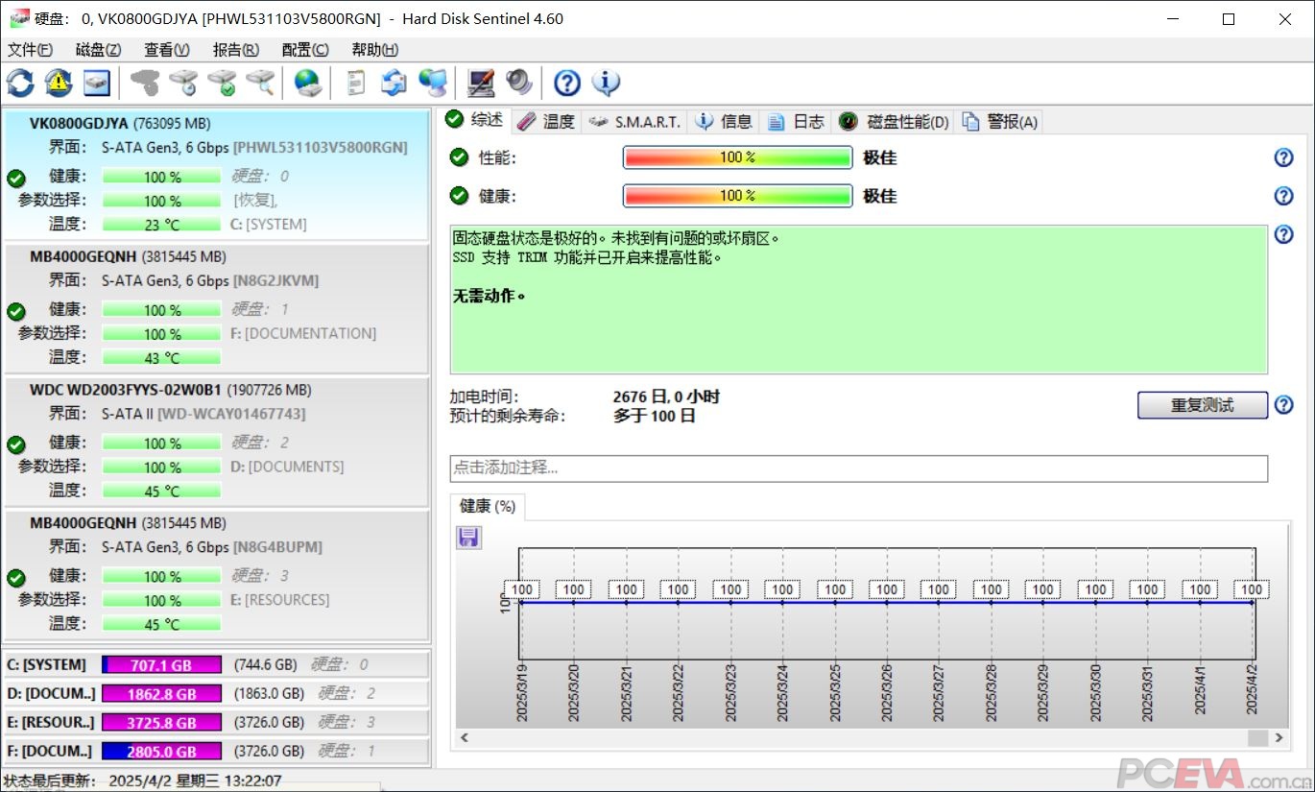Open the 配置(C) menu
1315x792 pixels.
click(305, 50)
